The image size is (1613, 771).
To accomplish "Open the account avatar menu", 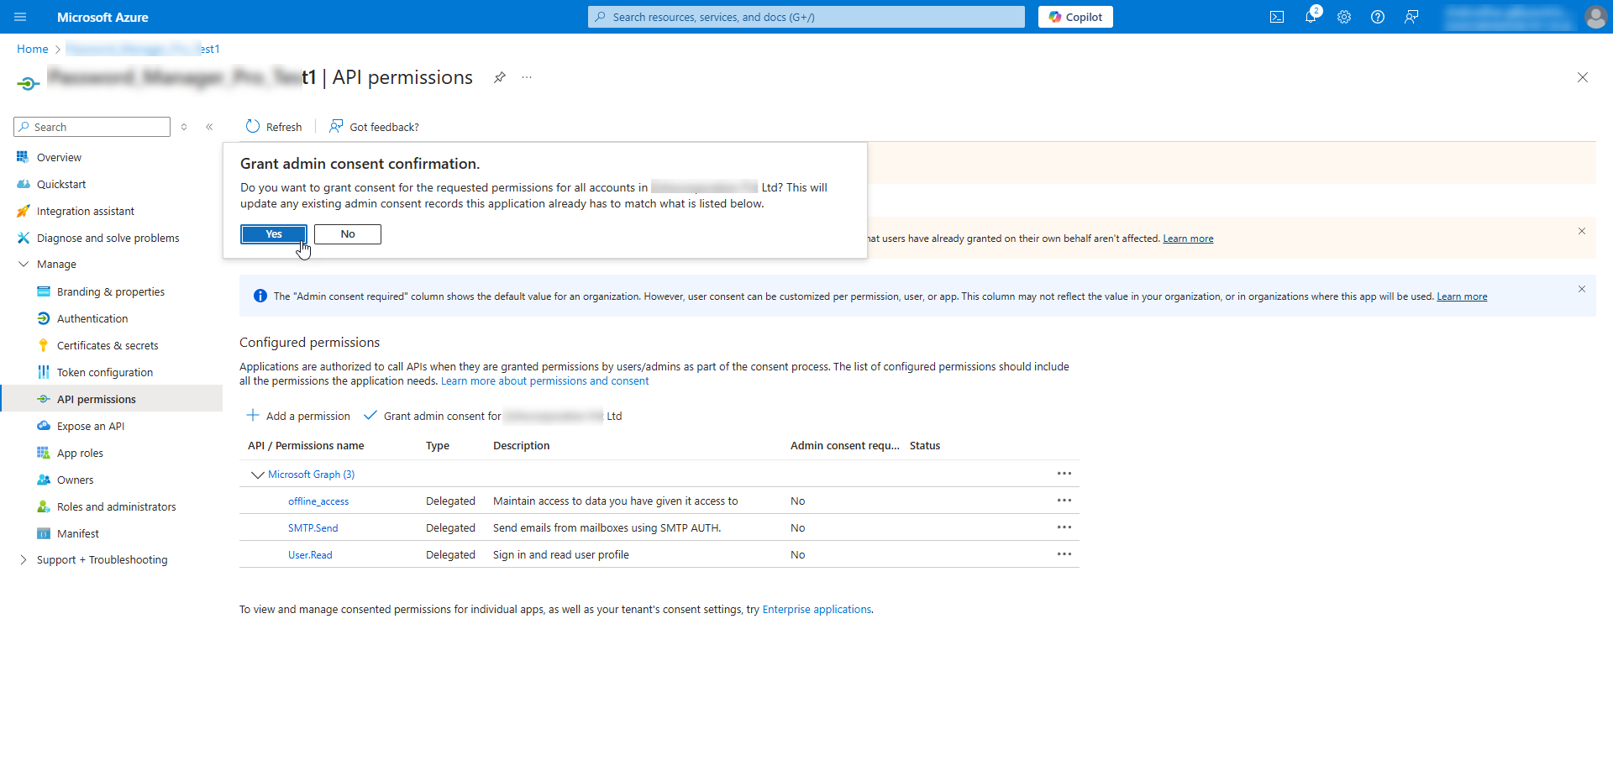I will 1595,17.
